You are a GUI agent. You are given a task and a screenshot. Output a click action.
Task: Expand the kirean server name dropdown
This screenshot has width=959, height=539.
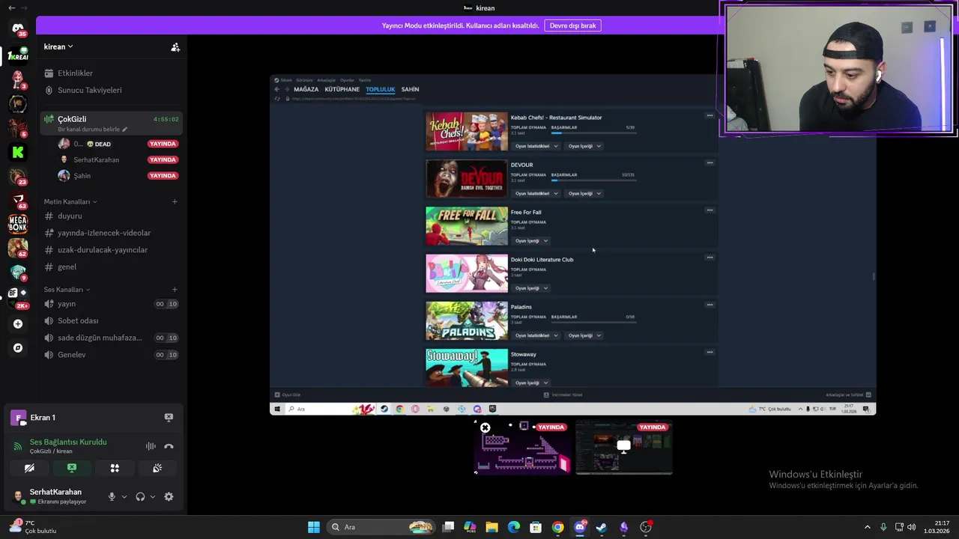(58, 46)
